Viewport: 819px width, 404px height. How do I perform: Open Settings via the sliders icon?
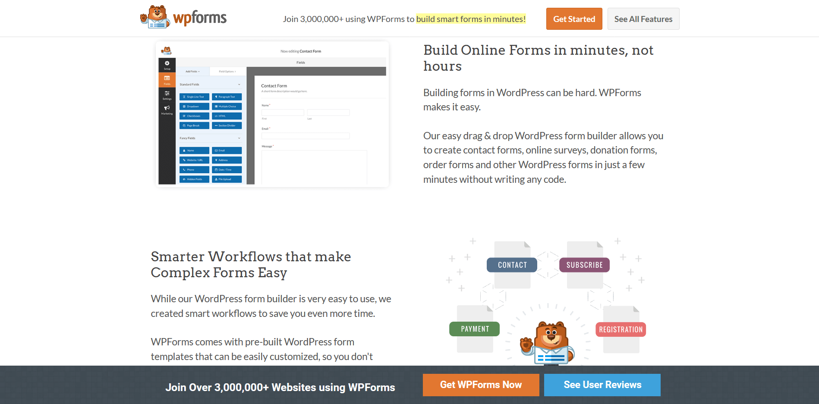pyautogui.click(x=167, y=94)
